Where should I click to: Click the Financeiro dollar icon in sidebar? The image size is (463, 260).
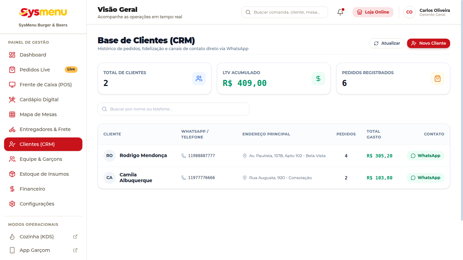coord(12,189)
